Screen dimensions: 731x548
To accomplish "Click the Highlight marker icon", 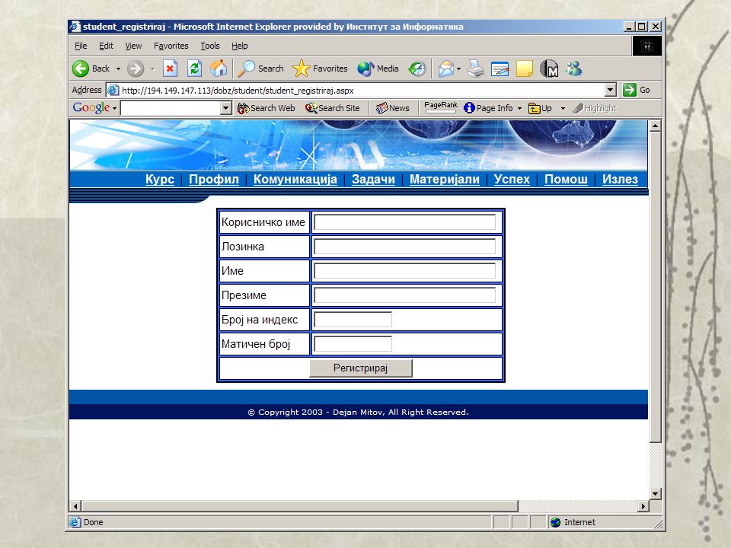I will [578, 108].
